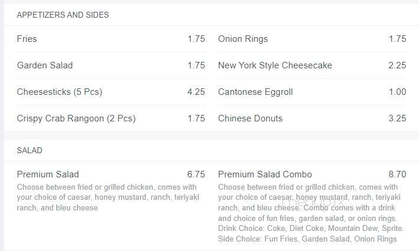Choose Garden Salad from appetizers

pyautogui.click(x=111, y=65)
